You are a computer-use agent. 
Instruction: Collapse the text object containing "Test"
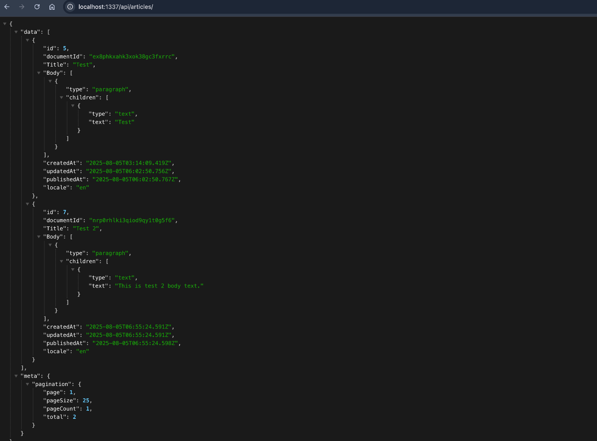(72, 106)
